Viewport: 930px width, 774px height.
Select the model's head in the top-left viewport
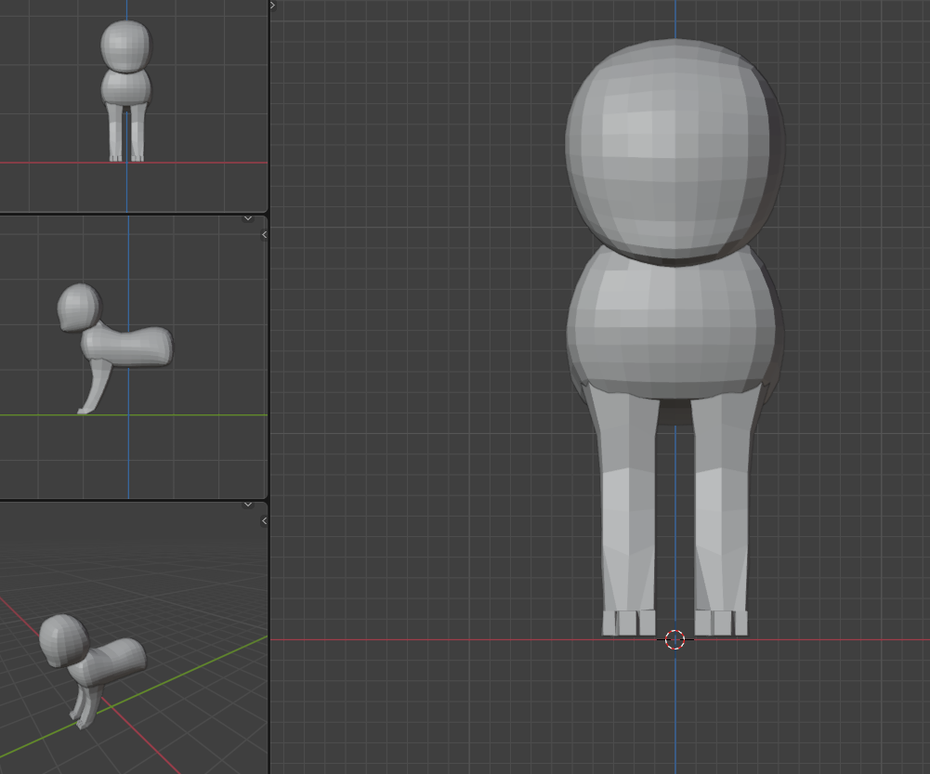[125, 44]
